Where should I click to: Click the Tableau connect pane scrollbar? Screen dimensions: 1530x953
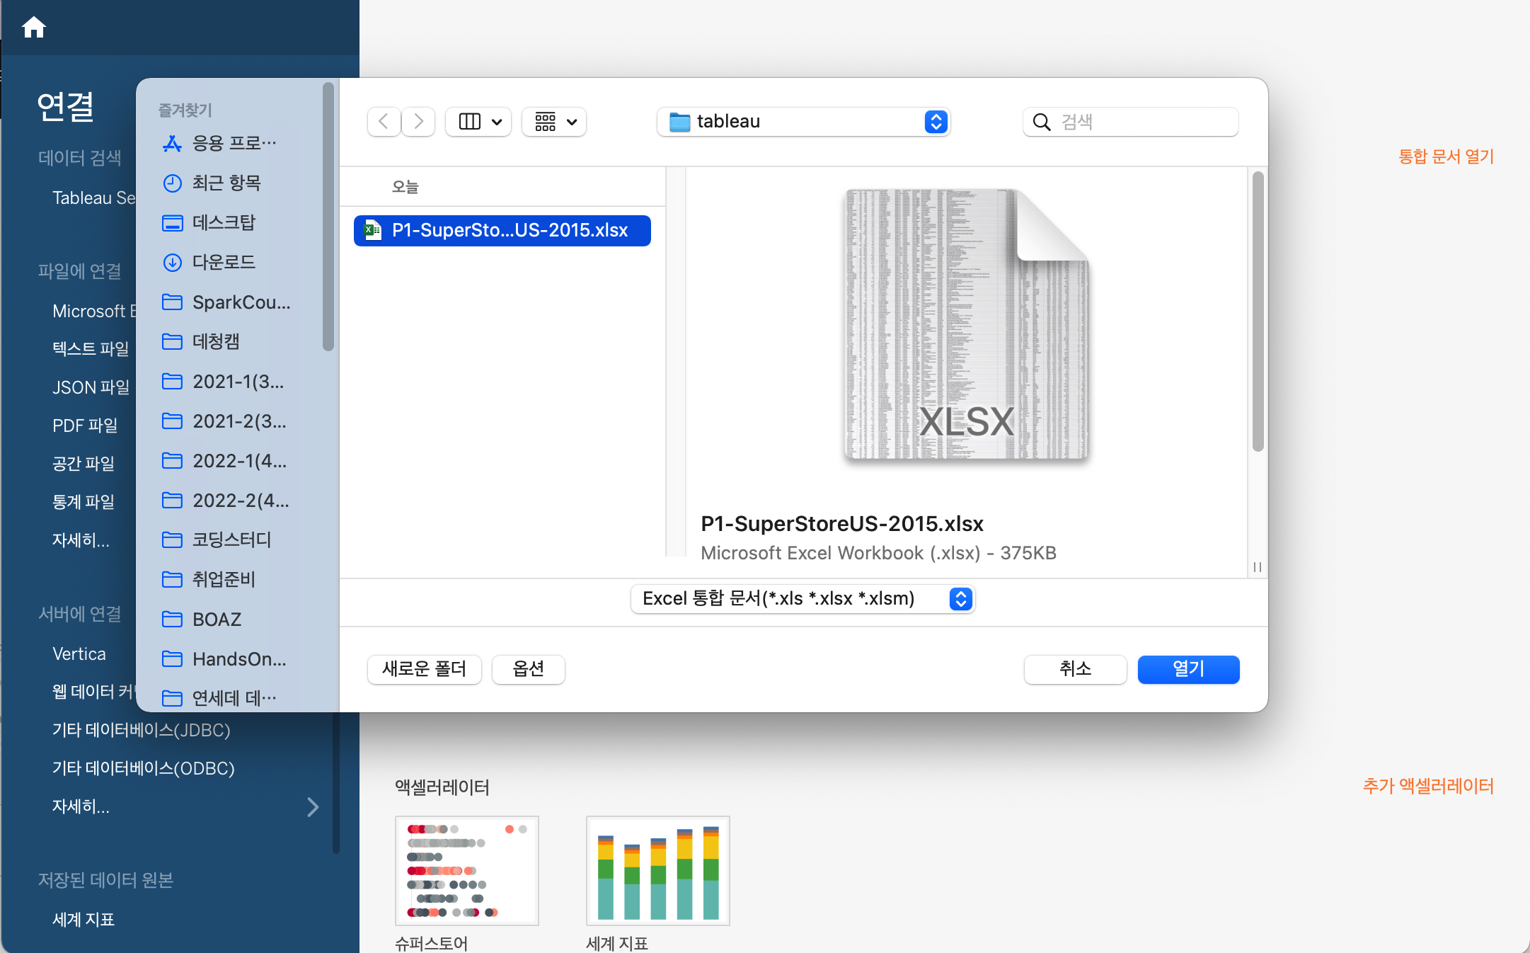click(x=336, y=782)
